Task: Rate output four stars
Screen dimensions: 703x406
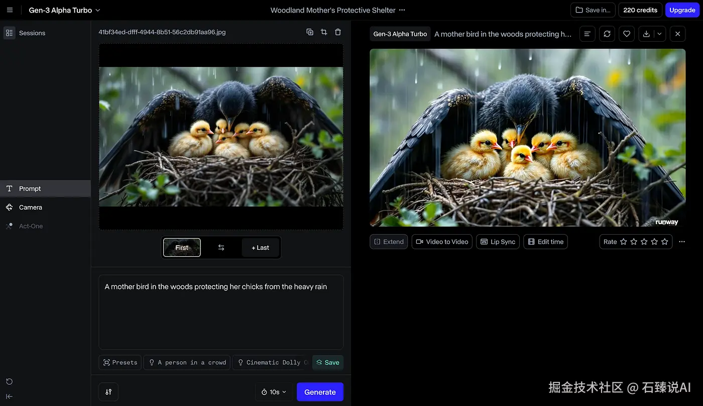Action: click(x=654, y=242)
